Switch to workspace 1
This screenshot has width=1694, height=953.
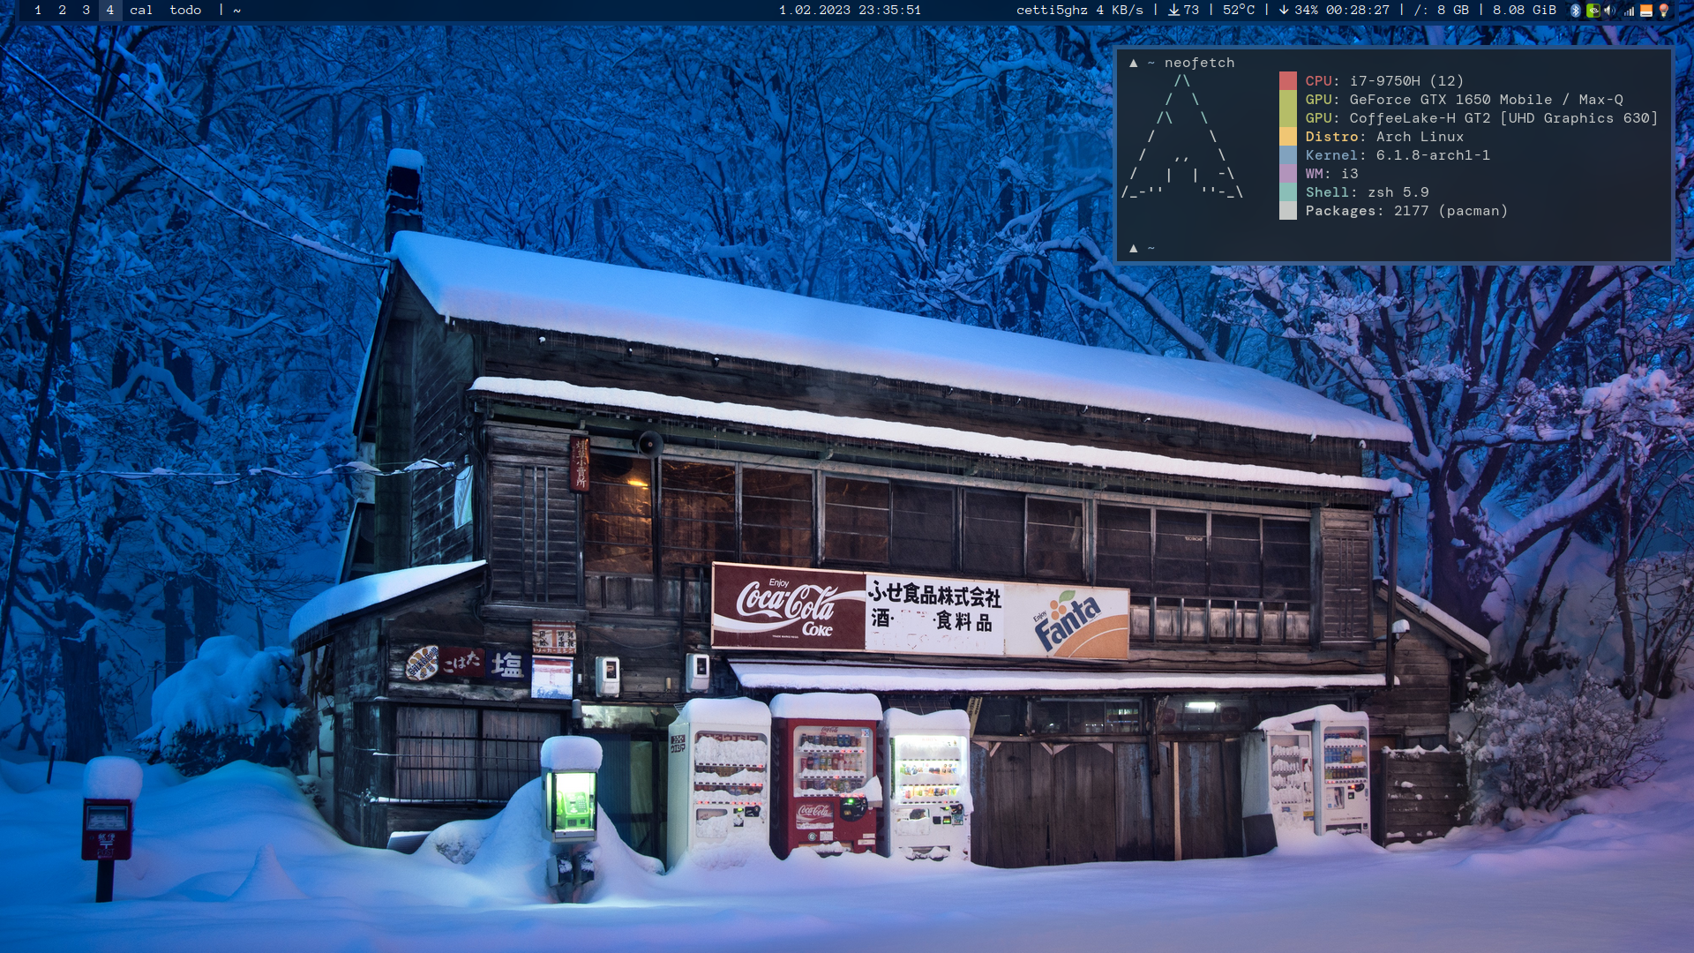38,11
